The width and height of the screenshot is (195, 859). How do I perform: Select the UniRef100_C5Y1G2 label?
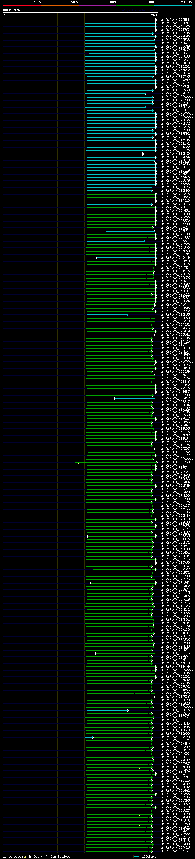click(x=175, y=851)
